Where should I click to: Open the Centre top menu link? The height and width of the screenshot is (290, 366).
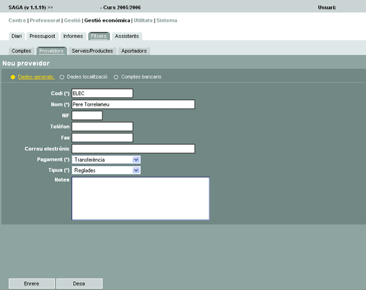17,20
